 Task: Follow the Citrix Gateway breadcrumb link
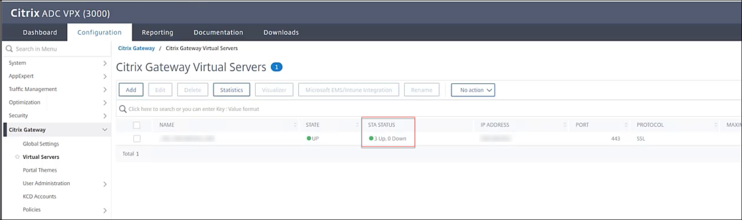[x=136, y=48]
